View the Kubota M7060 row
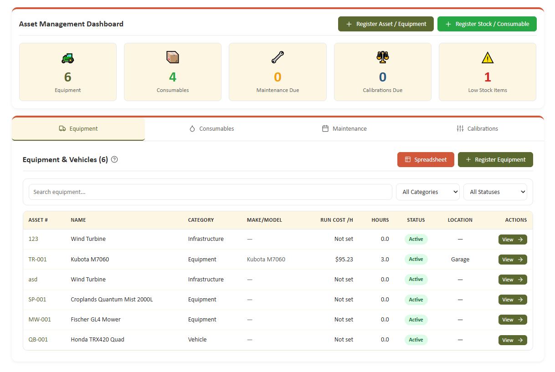The image size is (555, 372). [x=513, y=260]
